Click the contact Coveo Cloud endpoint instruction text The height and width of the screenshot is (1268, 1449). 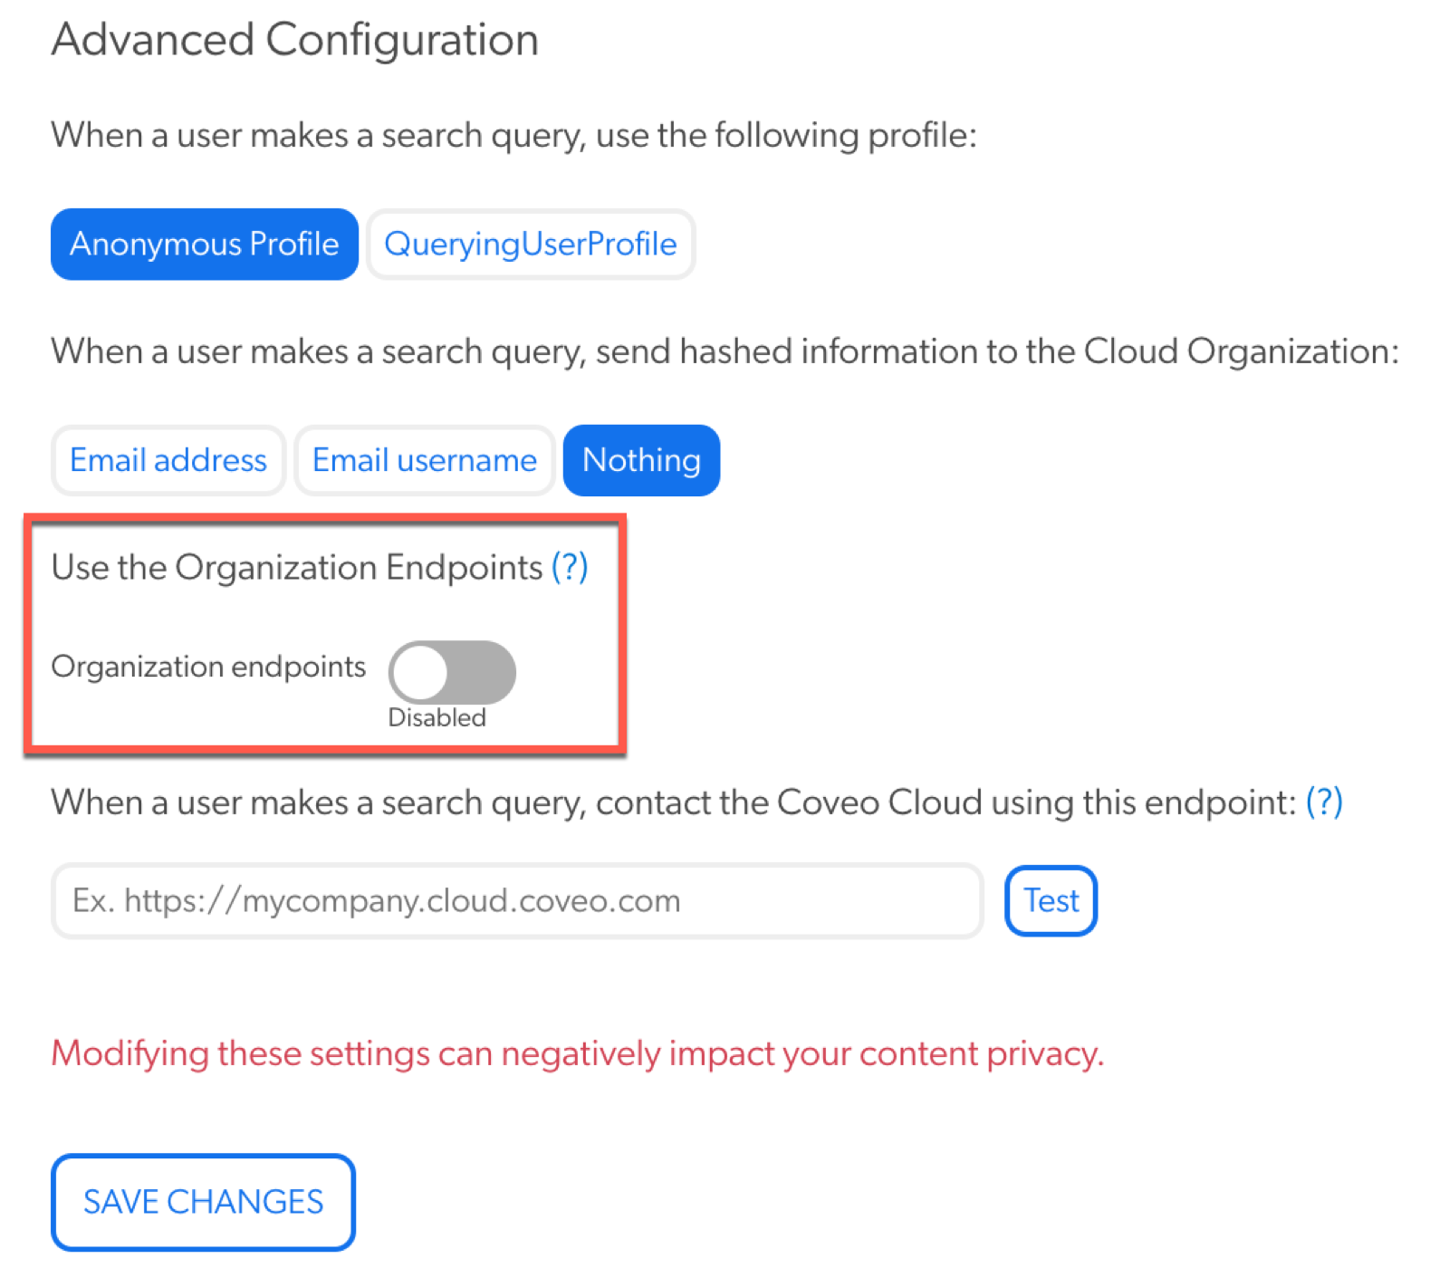pyautogui.click(x=675, y=802)
